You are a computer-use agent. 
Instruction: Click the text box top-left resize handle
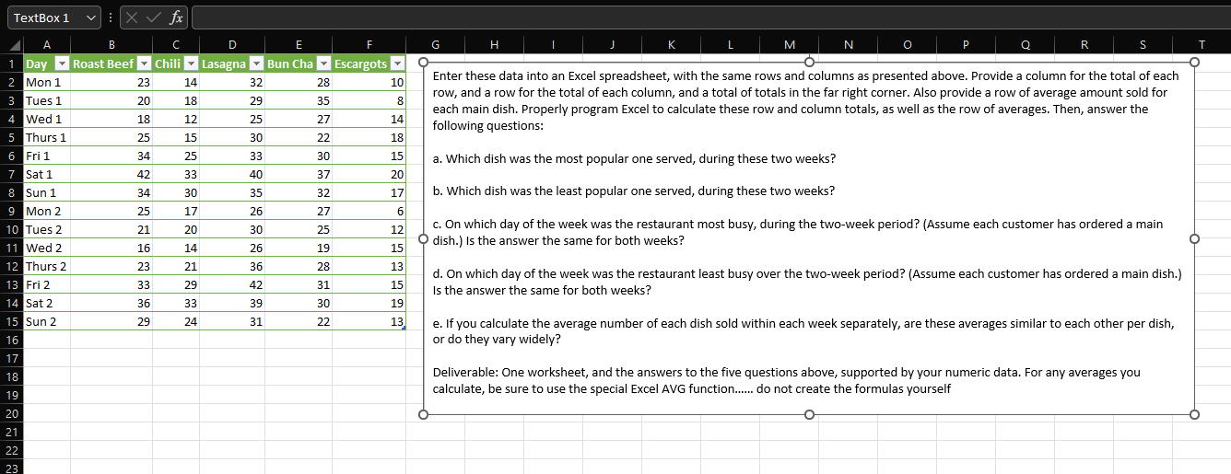point(424,62)
